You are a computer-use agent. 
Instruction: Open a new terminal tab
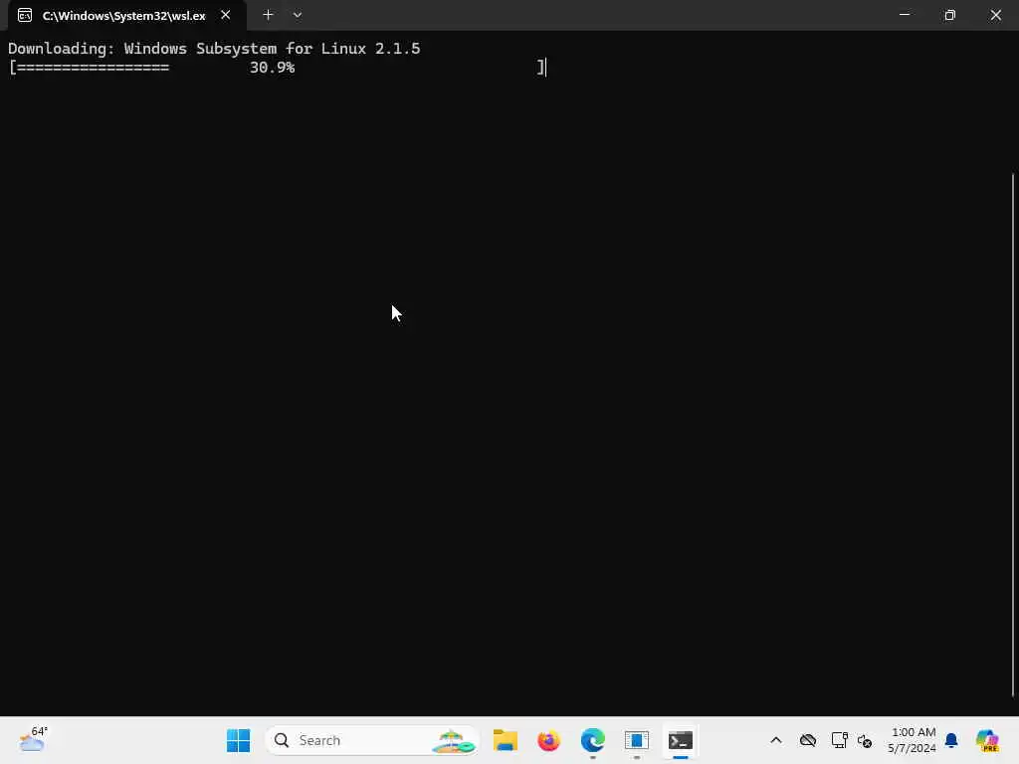[x=268, y=15]
